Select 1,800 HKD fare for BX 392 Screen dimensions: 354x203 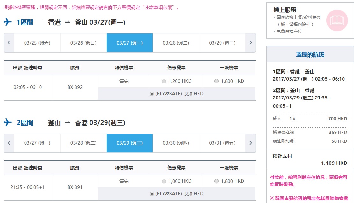217,81
